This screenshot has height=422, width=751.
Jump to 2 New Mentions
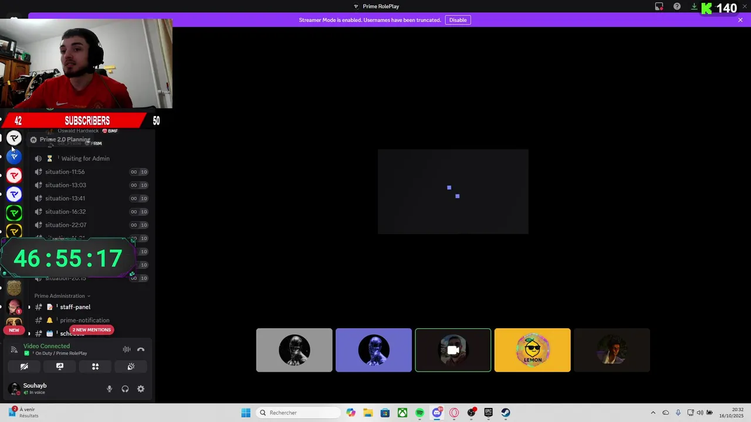click(x=92, y=330)
